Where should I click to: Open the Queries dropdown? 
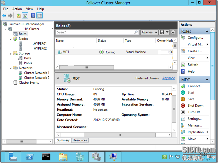coord(149,32)
